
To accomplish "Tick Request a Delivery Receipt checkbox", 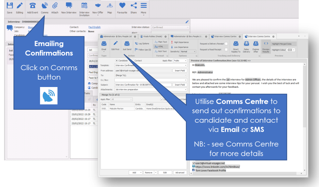I will (226, 44).
